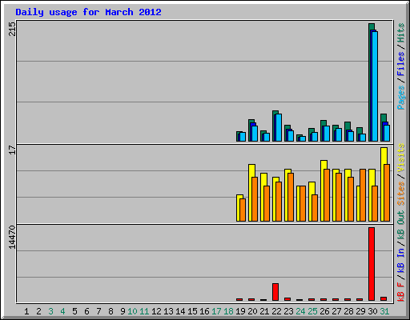The width and height of the screenshot is (410, 320).
Task: Click the 'Daily usage for March 2012' title
Action: [x=88, y=12]
